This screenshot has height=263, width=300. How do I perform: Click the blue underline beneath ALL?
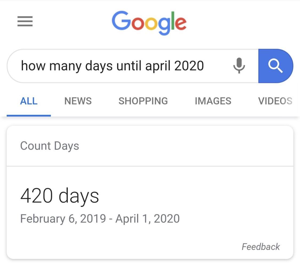click(29, 116)
